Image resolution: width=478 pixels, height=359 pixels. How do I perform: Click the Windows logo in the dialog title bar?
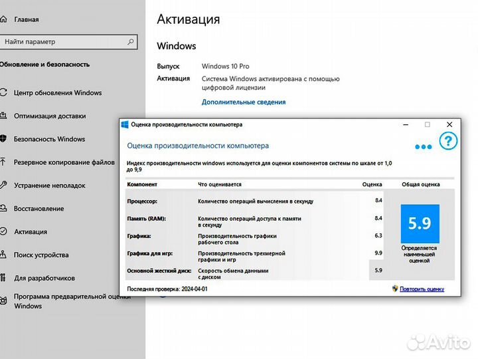point(125,124)
